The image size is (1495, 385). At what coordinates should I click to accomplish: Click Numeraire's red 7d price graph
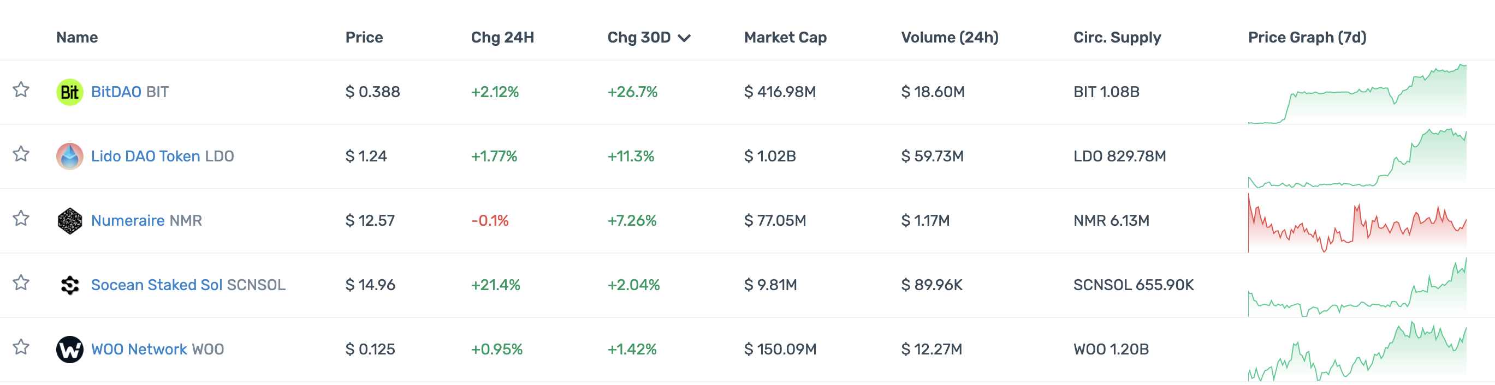(1357, 223)
